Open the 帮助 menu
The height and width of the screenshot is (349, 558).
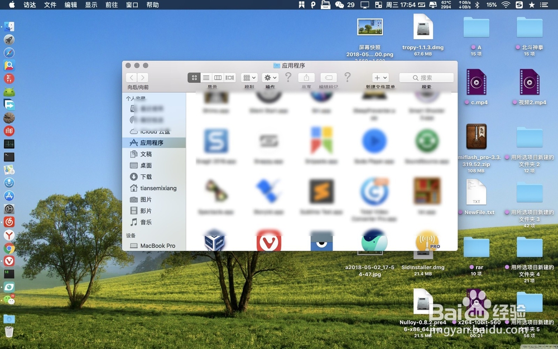click(152, 4)
